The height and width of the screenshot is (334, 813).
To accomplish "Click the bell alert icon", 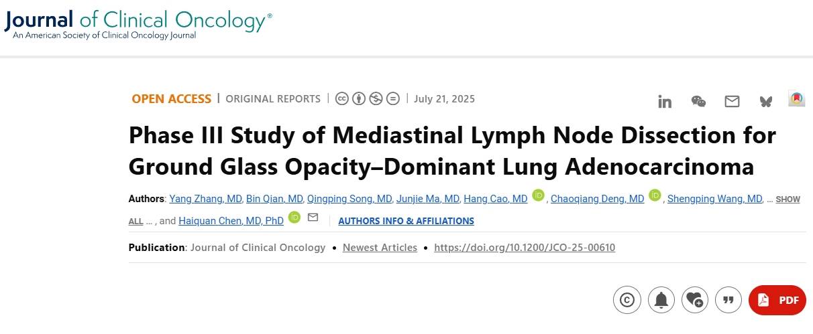I will 661,300.
